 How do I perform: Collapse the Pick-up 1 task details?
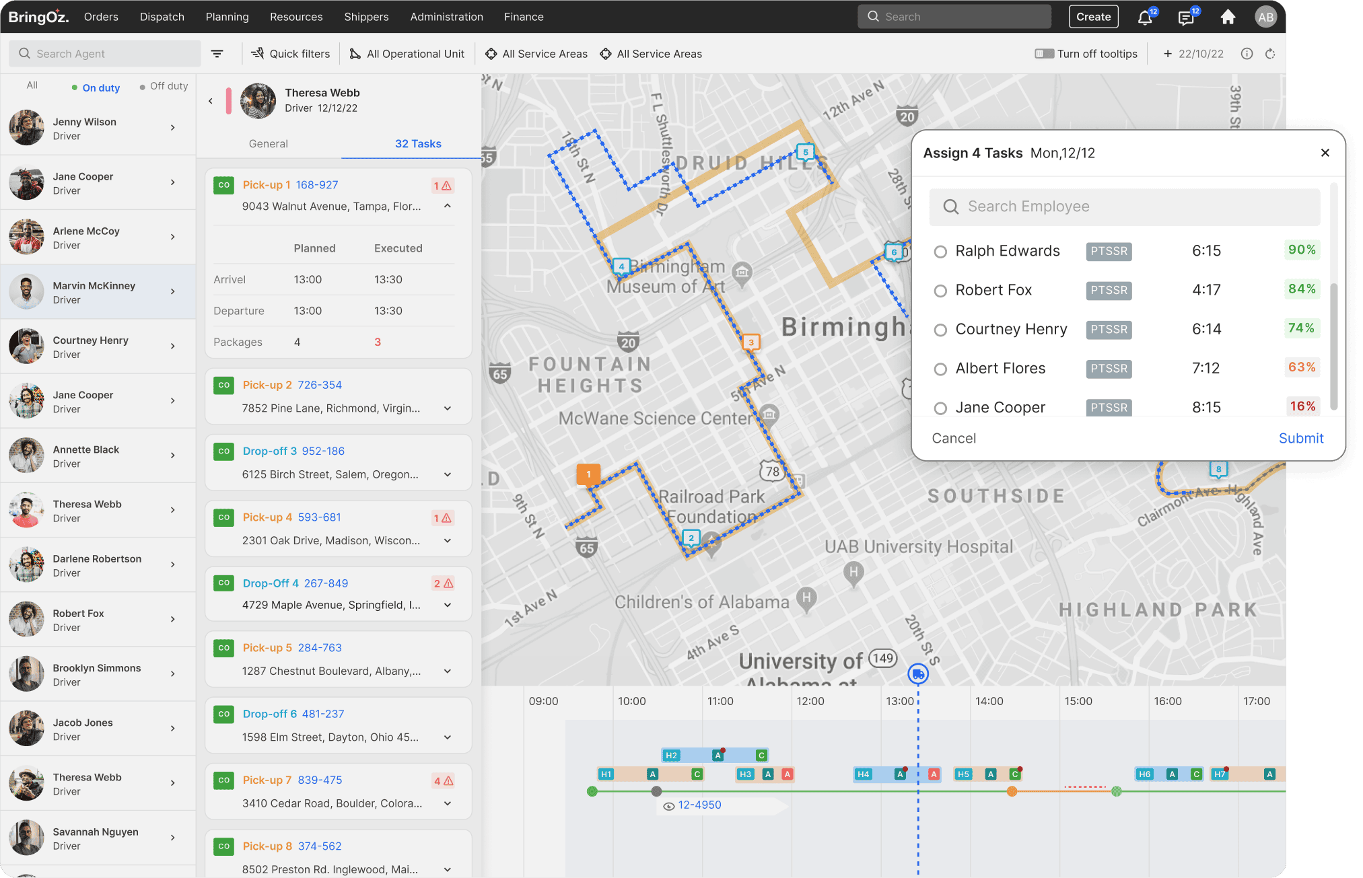click(448, 206)
